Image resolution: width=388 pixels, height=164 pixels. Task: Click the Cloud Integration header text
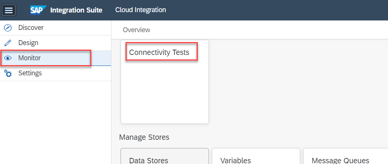click(x=140, y=10)
